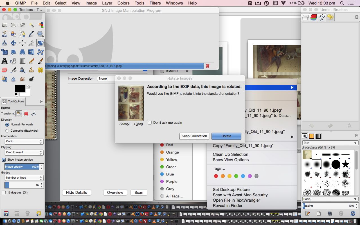The height and width of the screenshot is (225, 360).
Task: Open Tool Options panel menu arrow
Action: [42, 101]
